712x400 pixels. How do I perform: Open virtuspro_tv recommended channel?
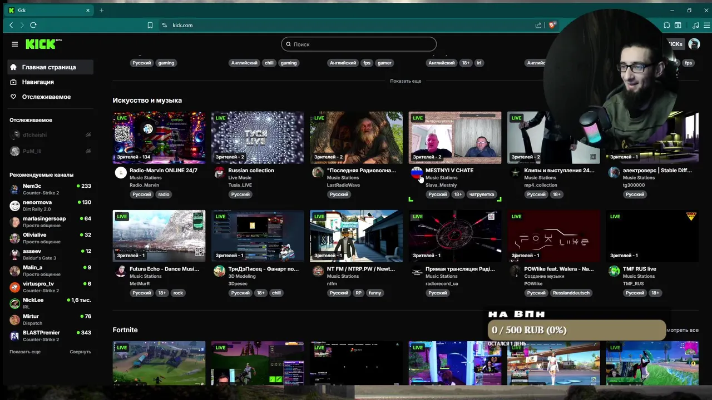(50, 287)
